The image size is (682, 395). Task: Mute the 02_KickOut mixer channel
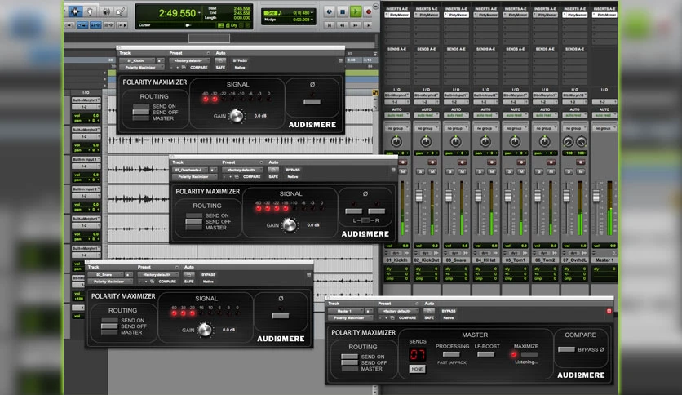(x=432, y=172)
